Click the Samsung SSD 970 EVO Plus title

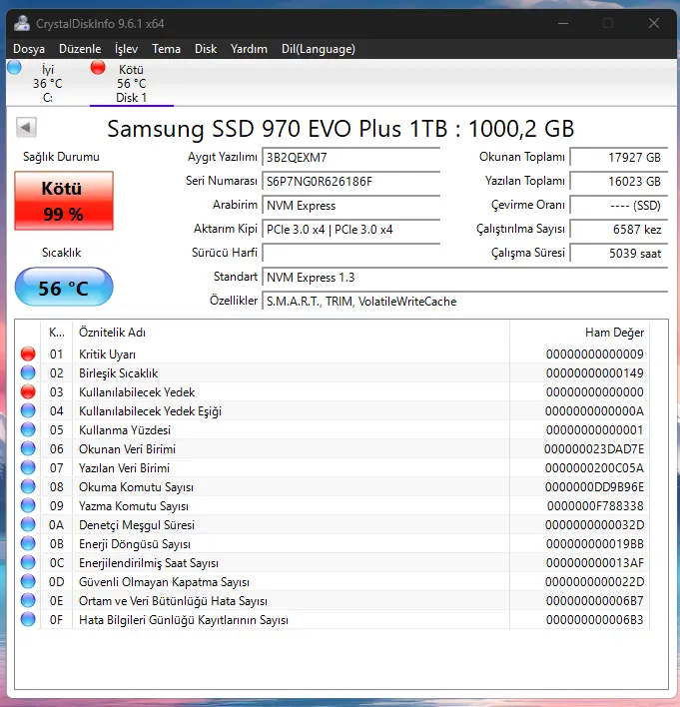pyautogui.click(x=340, y=129)
